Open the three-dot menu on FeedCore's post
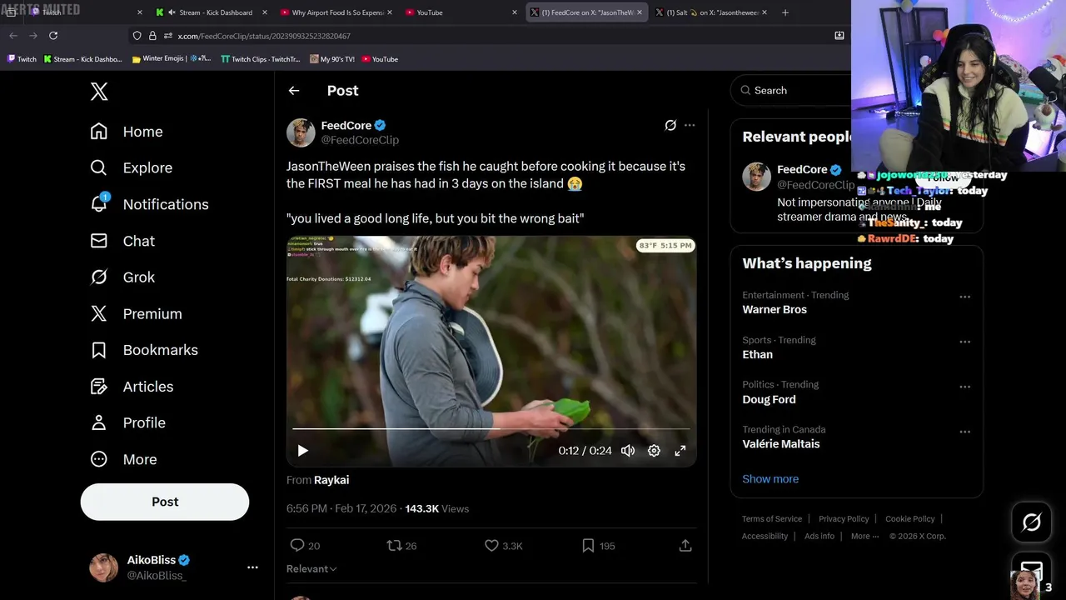 690,125
